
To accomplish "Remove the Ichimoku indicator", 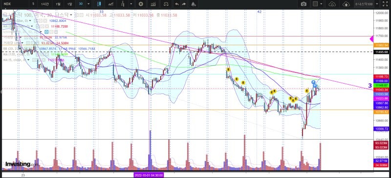I will (56, 32).
